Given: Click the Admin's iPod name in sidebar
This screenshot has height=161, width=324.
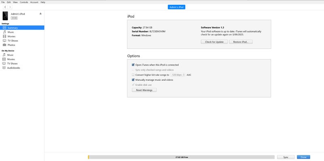Looking at the screenshot, I should tap(18, 14).
